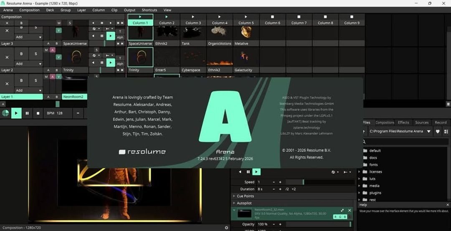Image resolution: width=451 pixels, height=231 pixels.
Task: Click the favorites heart icon
Action: tap(438, 131)
